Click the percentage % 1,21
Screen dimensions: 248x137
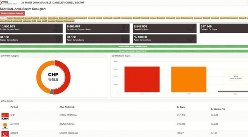[x=214, y=133]
